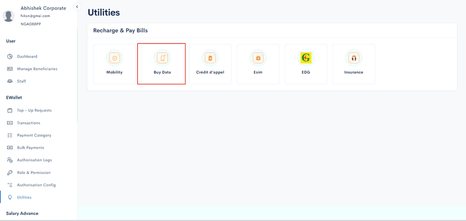Click the EWallet section heading
466x221 pixels.
coord(14,98)
